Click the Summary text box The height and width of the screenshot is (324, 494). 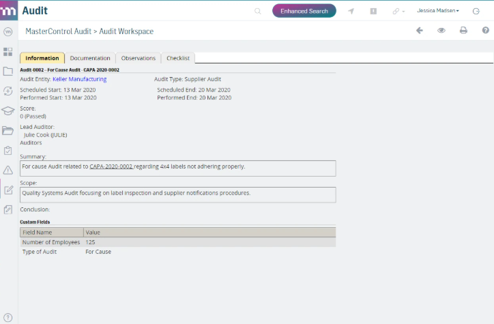(178, 168)
